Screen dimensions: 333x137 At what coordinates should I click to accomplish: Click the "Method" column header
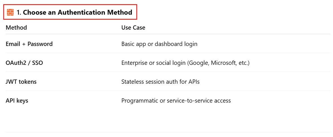point(16,28)
